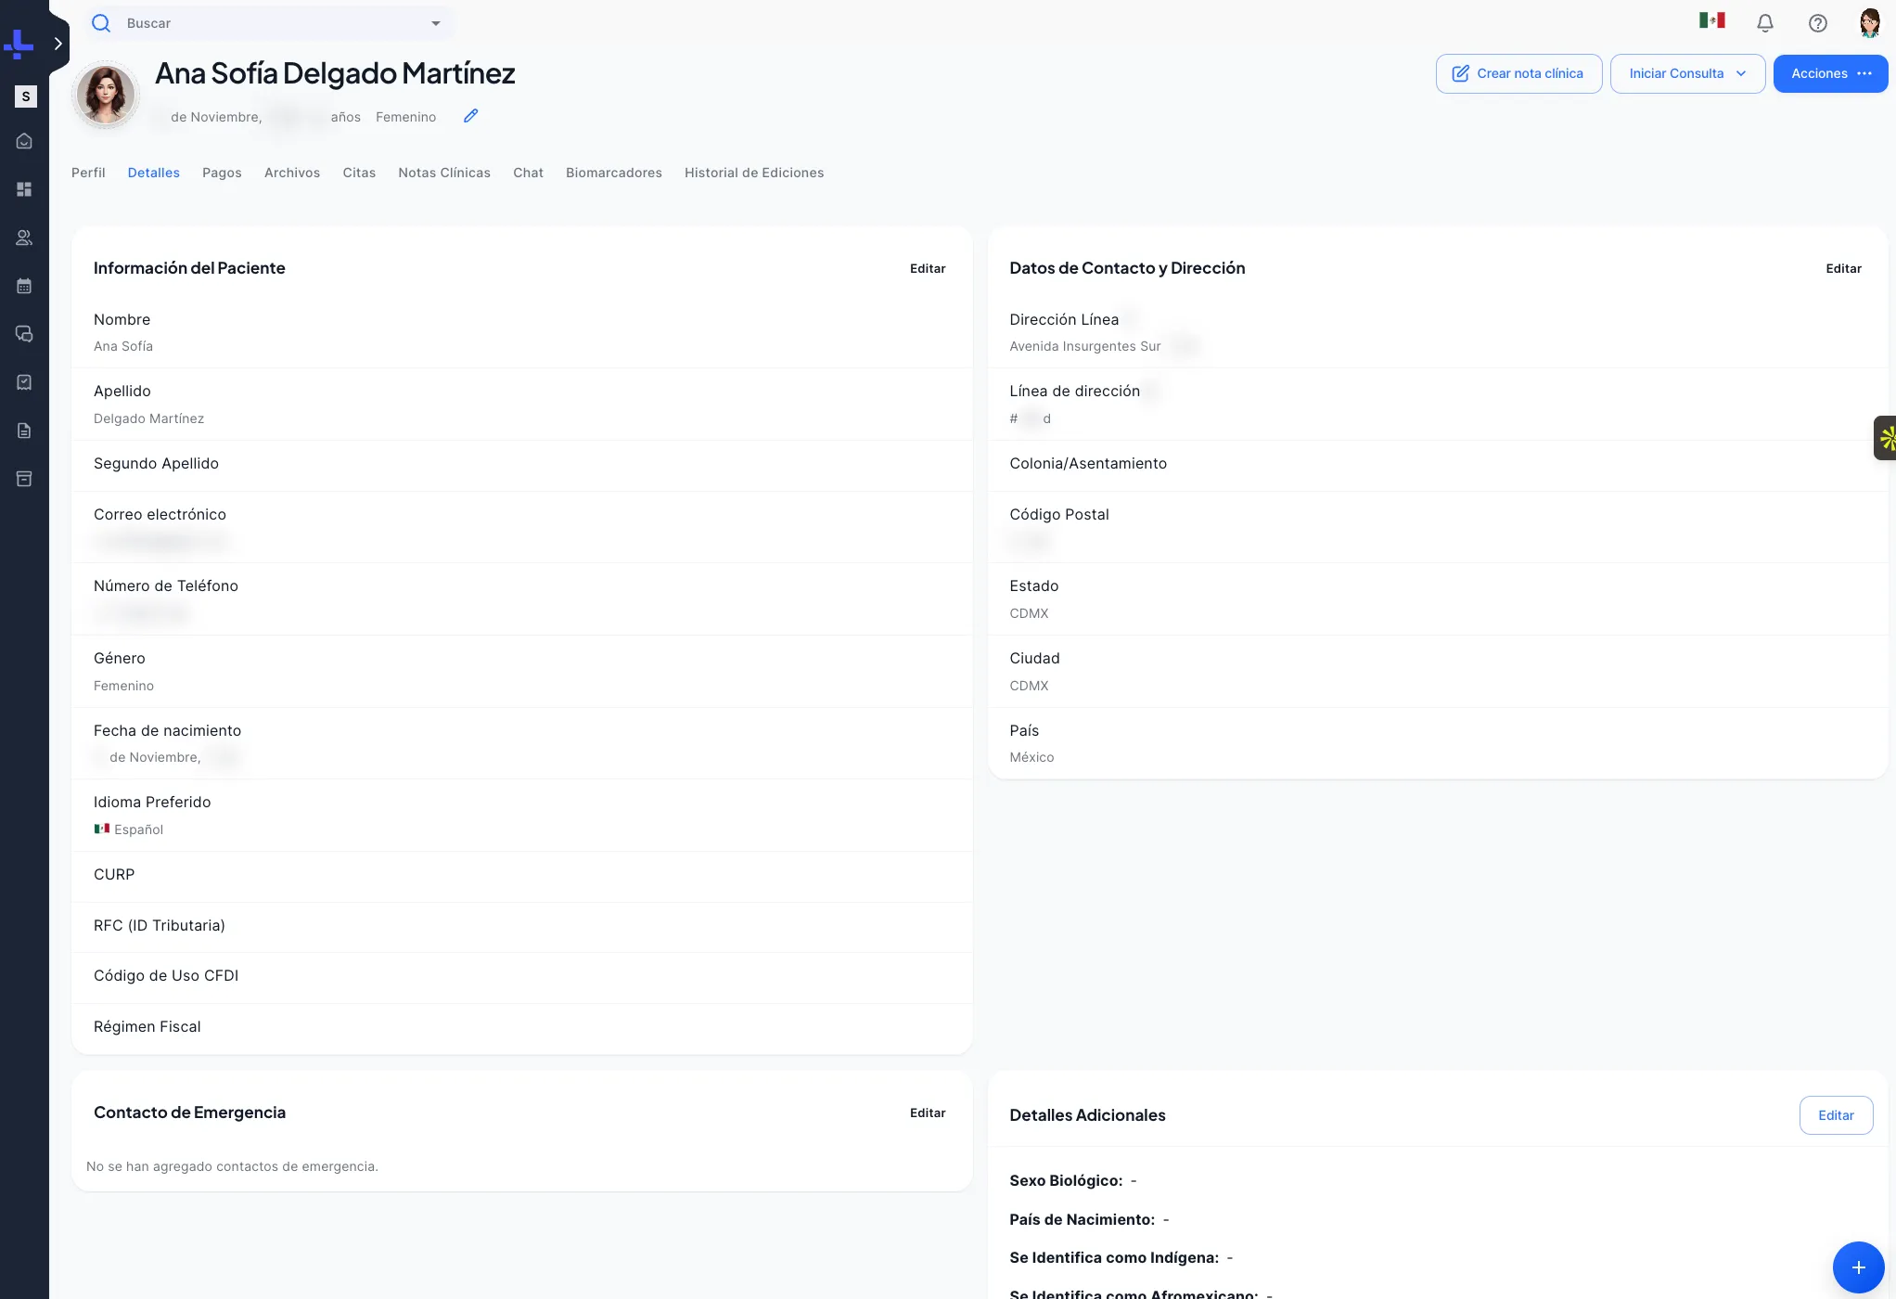Open the calendar icon in the sidebar
Viewport: 1896px width, 1299px height.
pyautogui.click(x=24, y=286)
